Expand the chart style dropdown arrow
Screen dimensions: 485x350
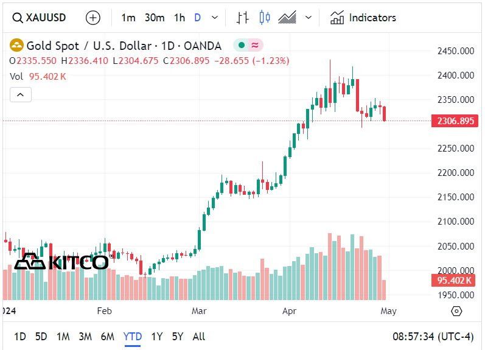(x=309, y=18)
